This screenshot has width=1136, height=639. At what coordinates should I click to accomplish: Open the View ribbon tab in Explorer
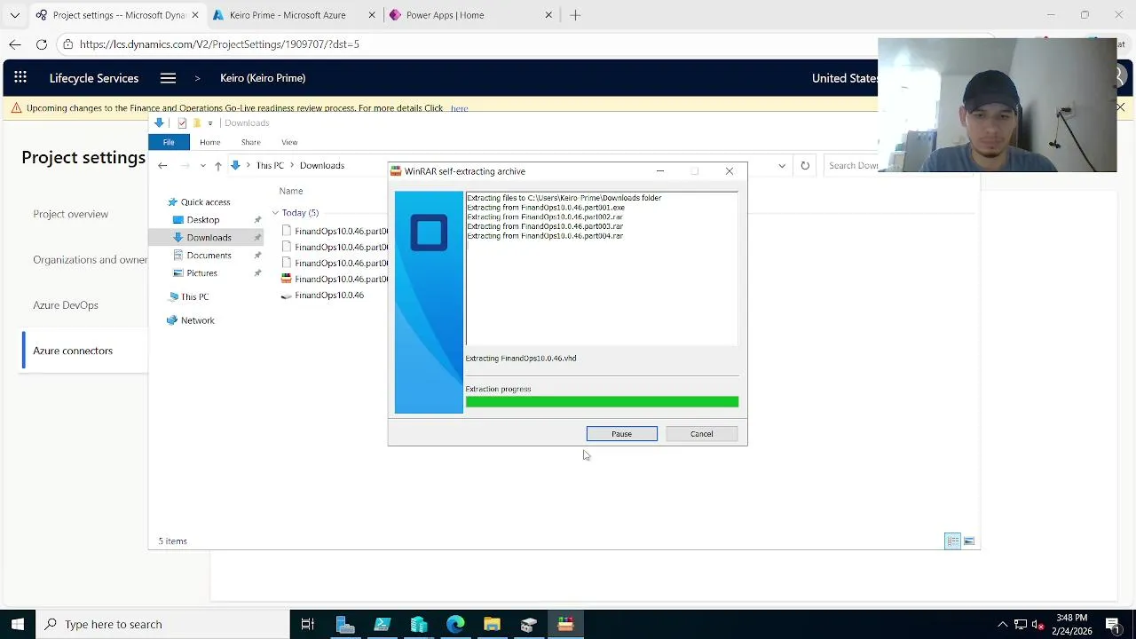click(289, 142)
